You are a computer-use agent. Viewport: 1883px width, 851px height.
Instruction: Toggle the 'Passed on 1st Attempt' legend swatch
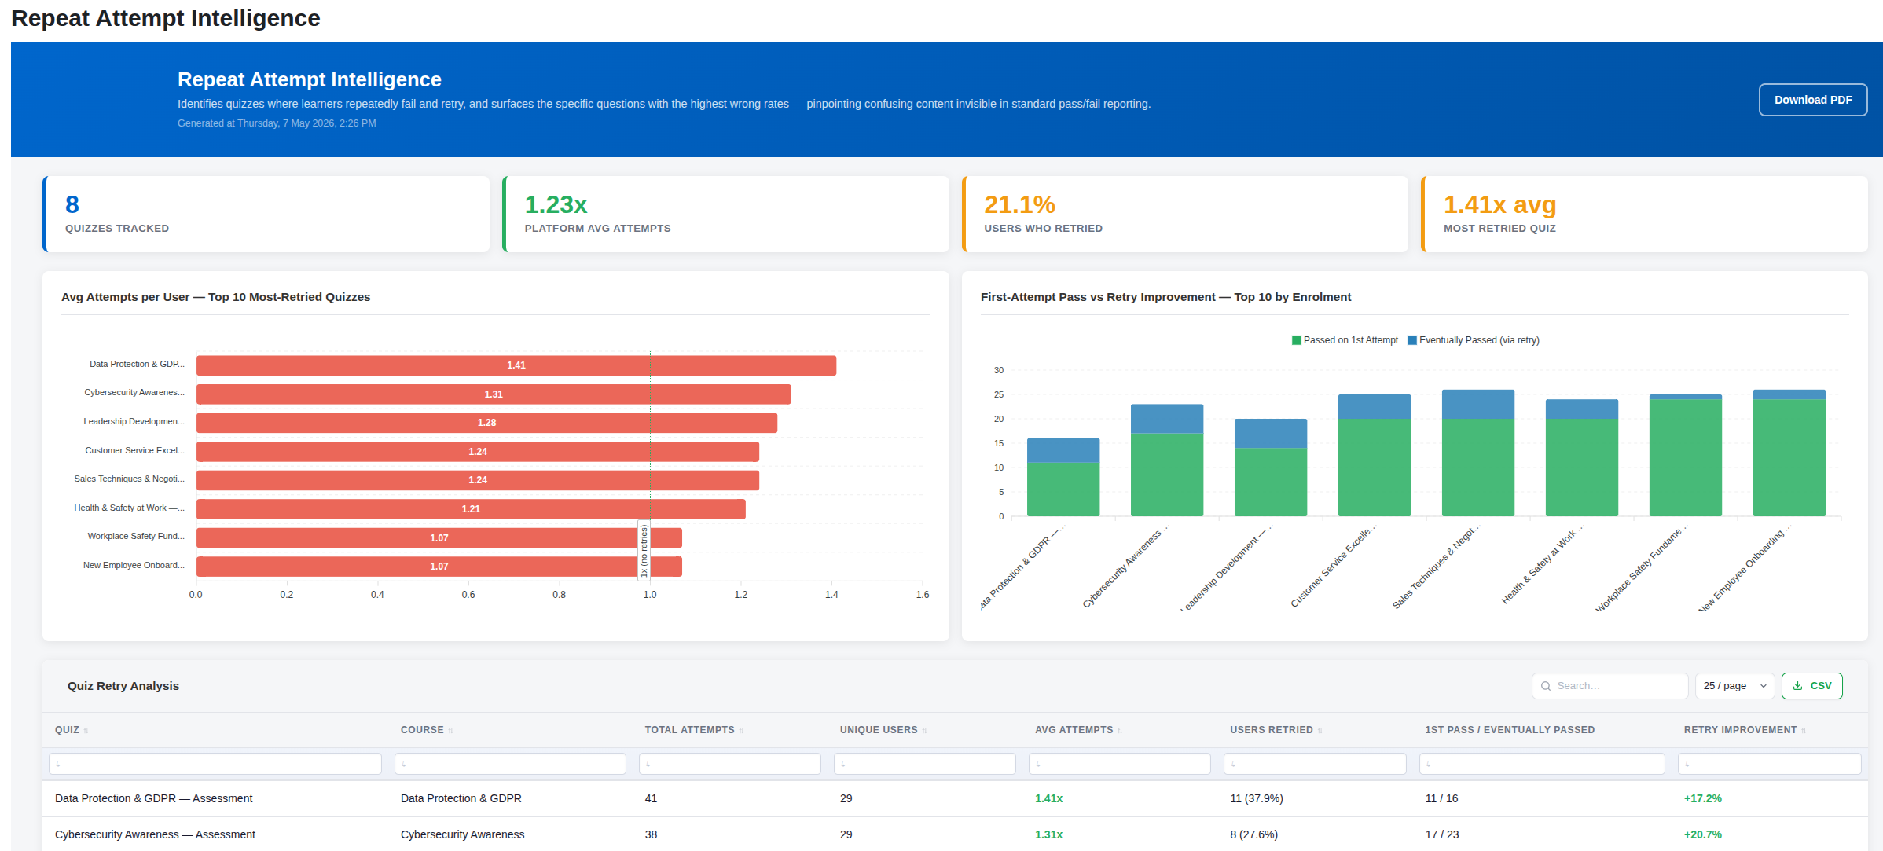[1296, 340]
